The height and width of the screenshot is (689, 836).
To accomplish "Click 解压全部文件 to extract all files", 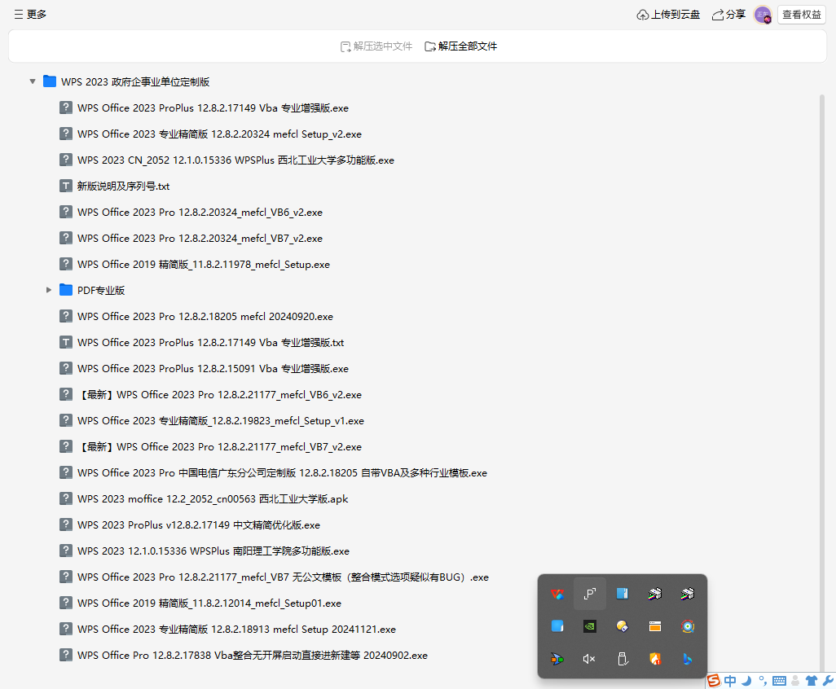I will tap(461, 46).
